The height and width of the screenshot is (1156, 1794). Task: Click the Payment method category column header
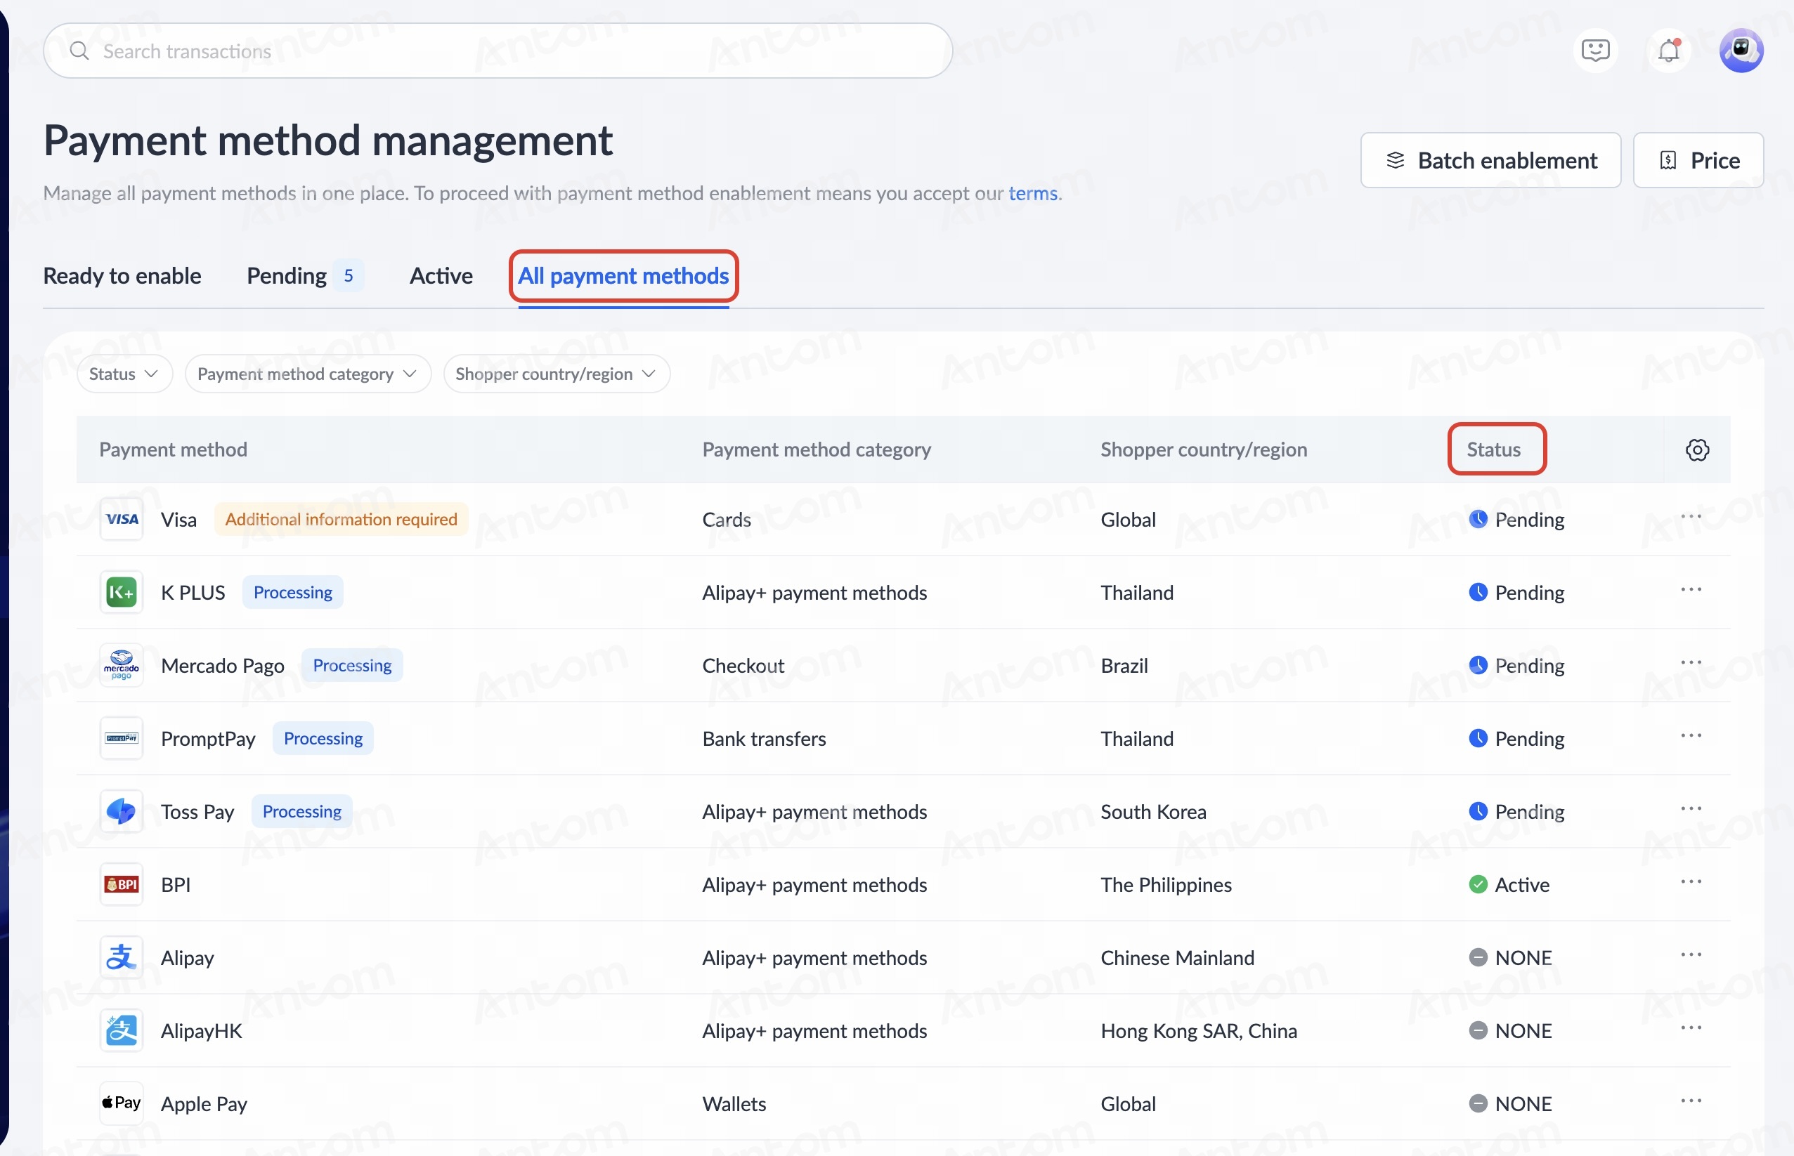817,449
